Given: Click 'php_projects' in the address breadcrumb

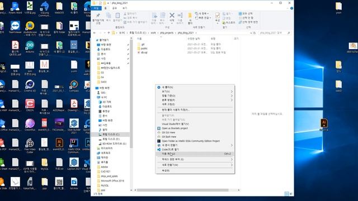Looking at the screenshot, I should pyautogui.click(x=167, y=33).
